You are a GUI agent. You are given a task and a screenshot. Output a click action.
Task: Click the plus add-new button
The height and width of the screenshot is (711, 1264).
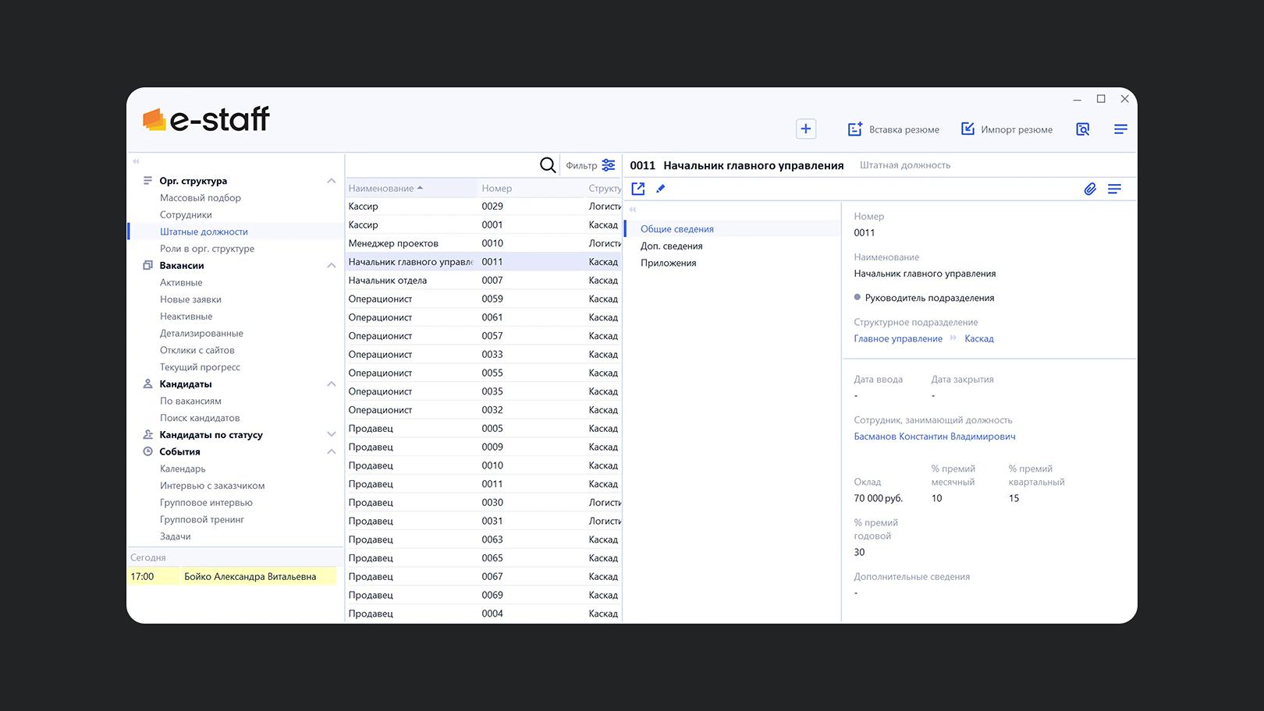pyautogui.click(x=806, y=129)
